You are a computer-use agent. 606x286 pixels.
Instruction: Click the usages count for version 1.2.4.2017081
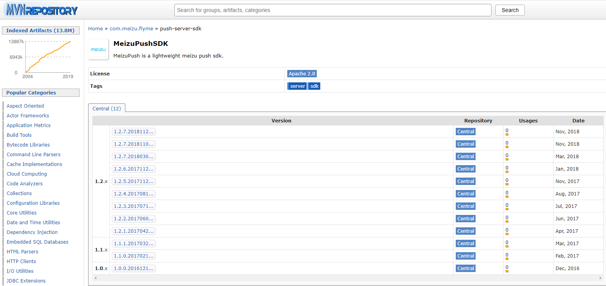[x=507, y=193]
